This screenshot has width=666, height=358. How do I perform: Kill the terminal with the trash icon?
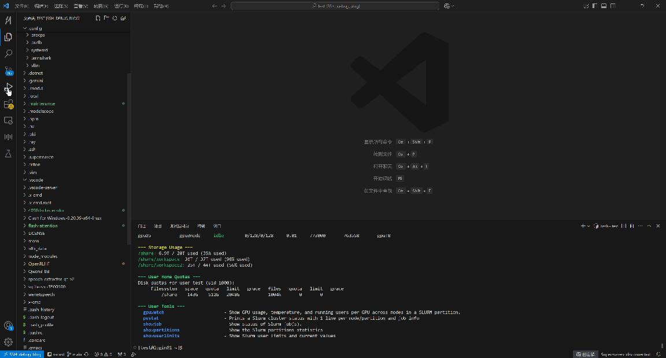coord(631,226)
